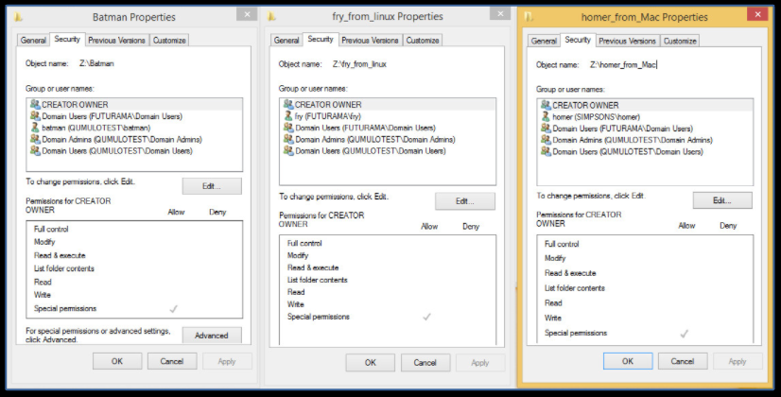The width and height of the screenshot is (781, 397).
Task: Click the folder icon in homer_from_Mac title bar
Action: tap(529, 17)
